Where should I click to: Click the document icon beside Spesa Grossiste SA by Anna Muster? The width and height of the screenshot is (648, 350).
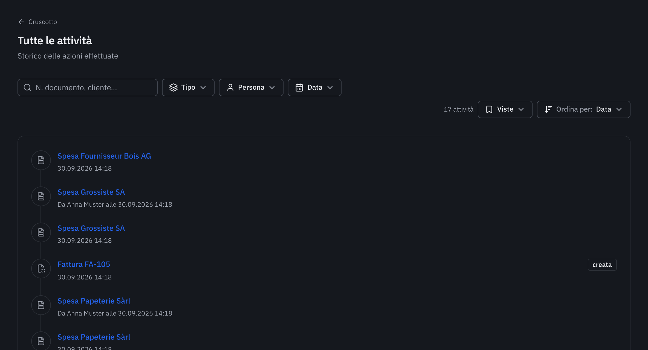(41, 196)
